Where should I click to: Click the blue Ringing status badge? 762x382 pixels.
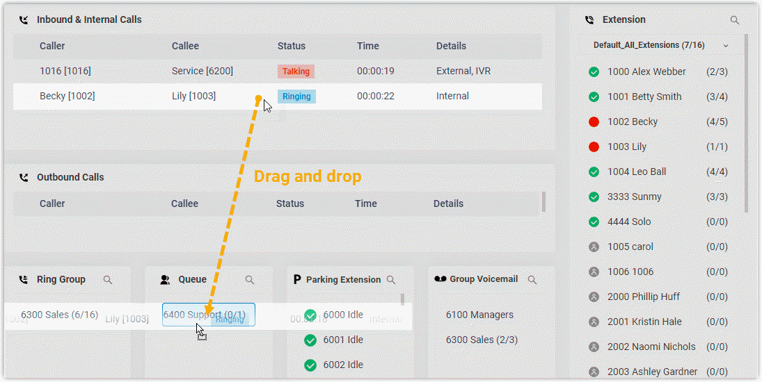click(x=296, y=96)
